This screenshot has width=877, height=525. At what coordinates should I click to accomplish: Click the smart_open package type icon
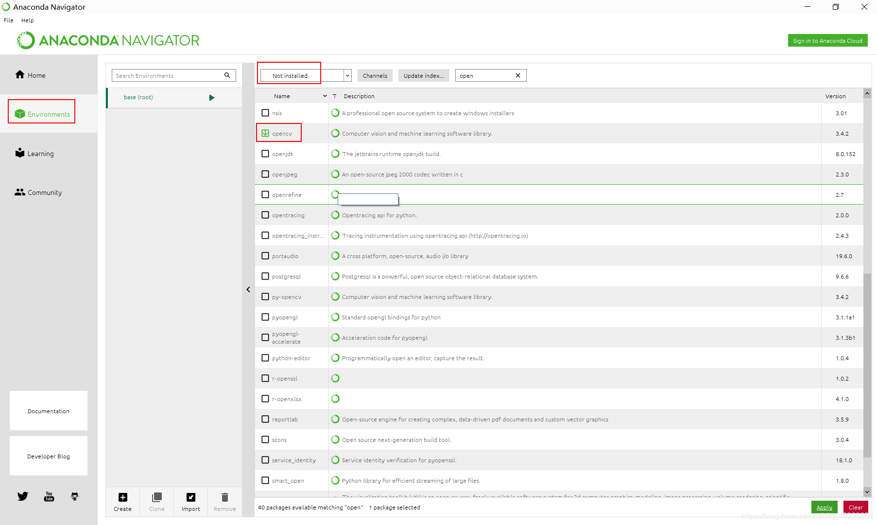pos(335,480)
